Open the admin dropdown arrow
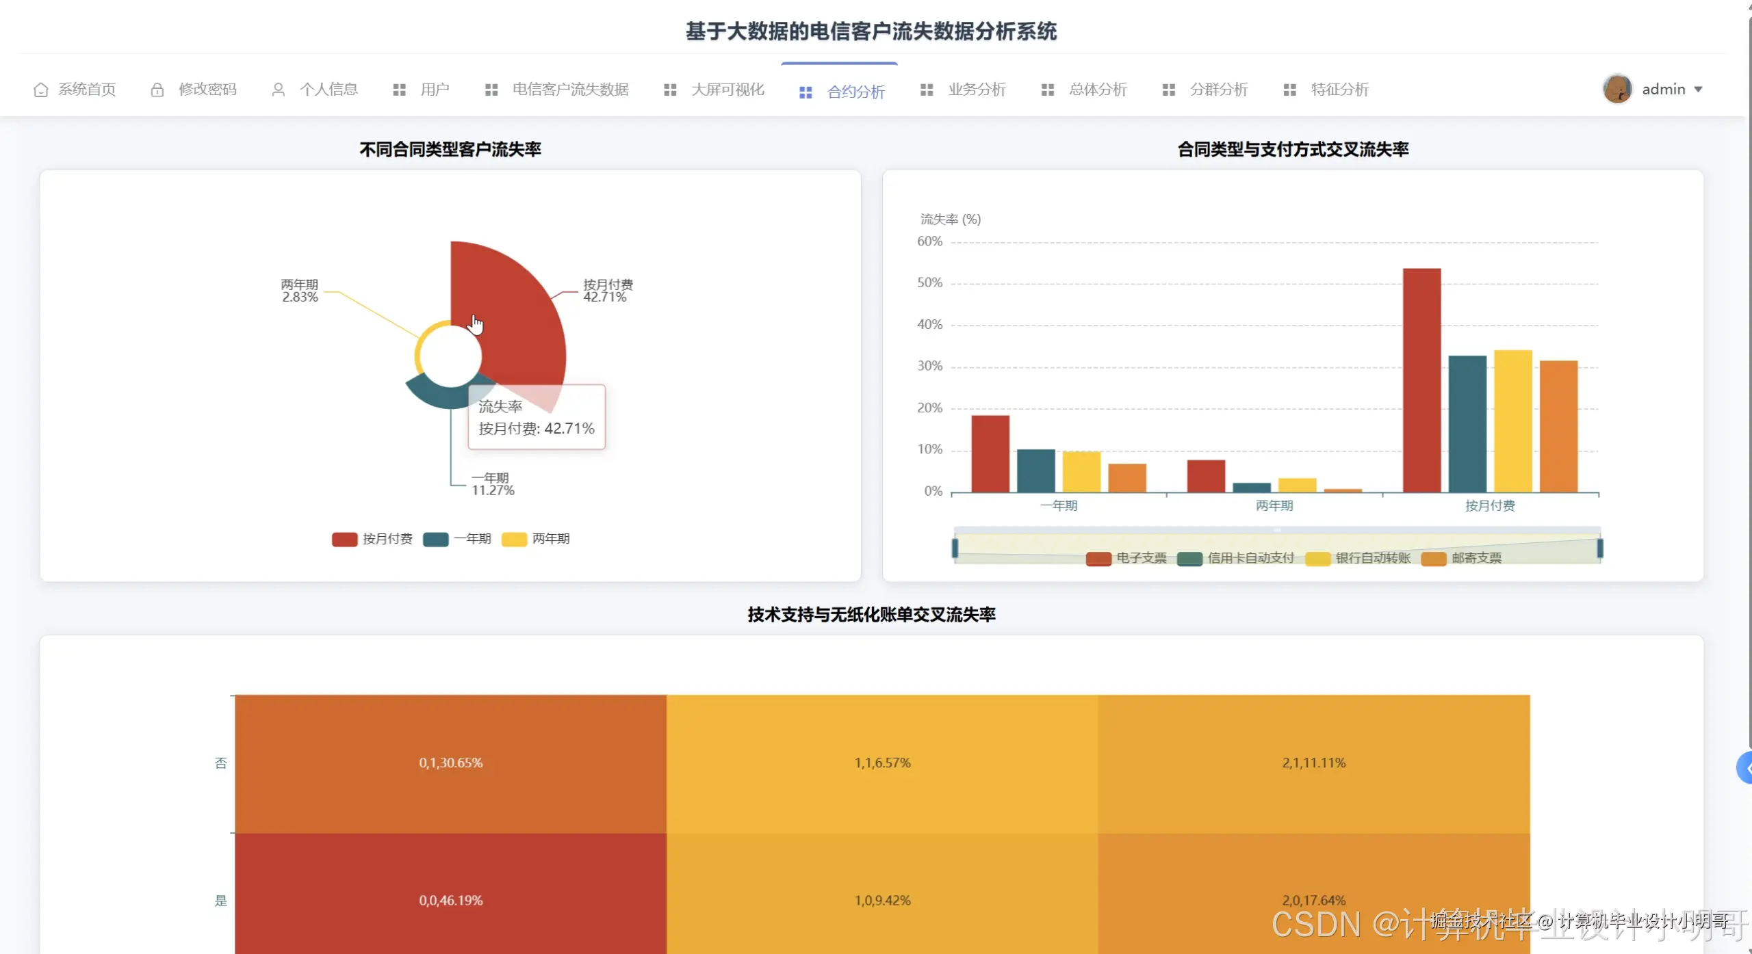This screenshot has width=1752, height=954. coord(1698,90)
